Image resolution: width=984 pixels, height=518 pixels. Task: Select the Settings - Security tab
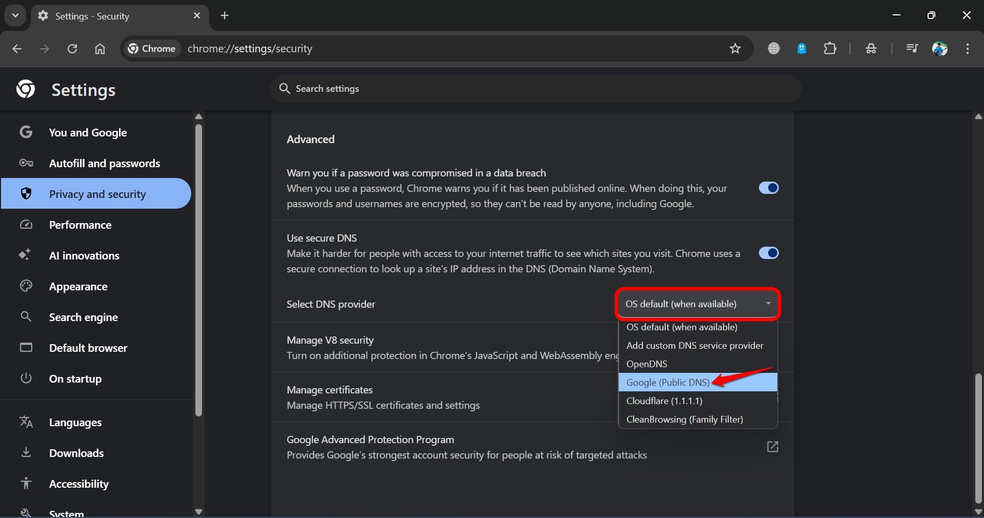pyautogui.click(x=120, y=16)
